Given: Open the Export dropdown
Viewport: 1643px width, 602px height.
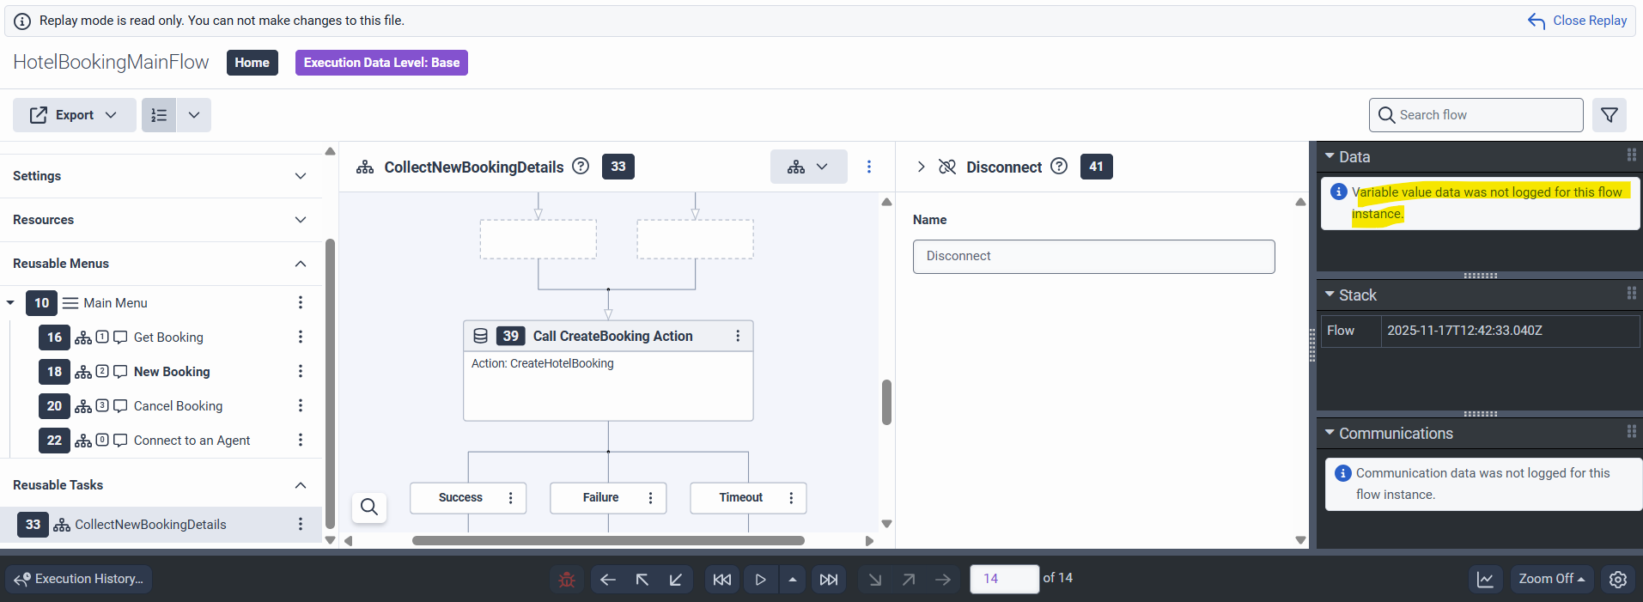Looking at the screenshot, I should coord(74,115).
